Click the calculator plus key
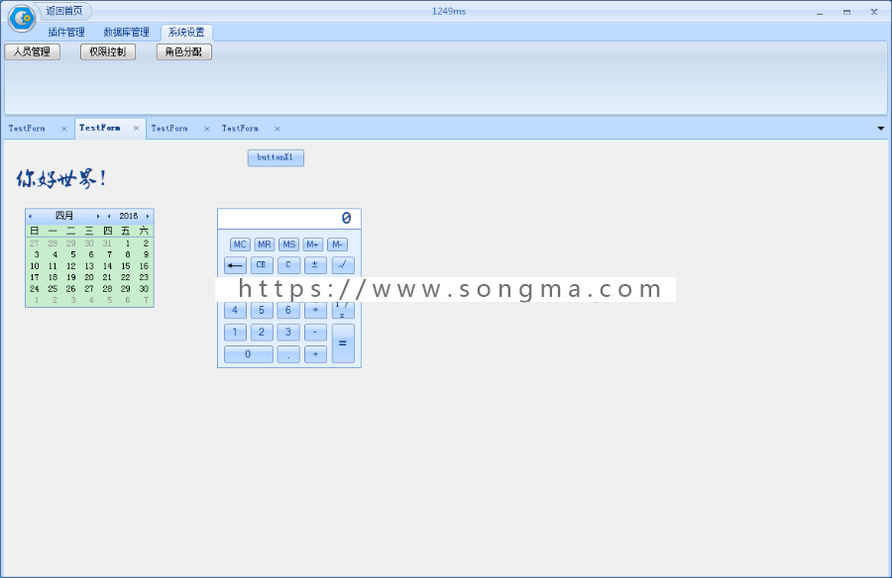The width and height of the screenshot is (892, 578). click(x=315, y=354)
